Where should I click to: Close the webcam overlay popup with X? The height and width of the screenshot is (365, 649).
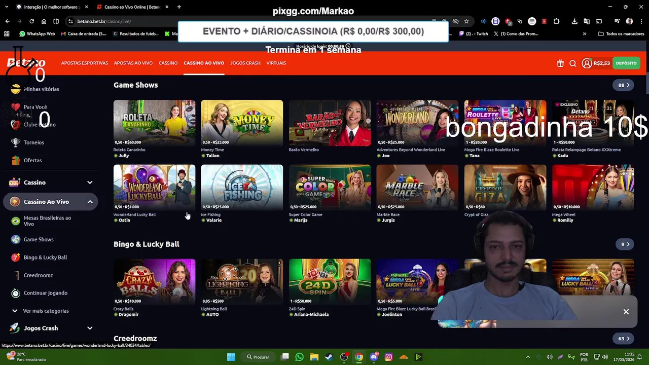click(626, 312)
